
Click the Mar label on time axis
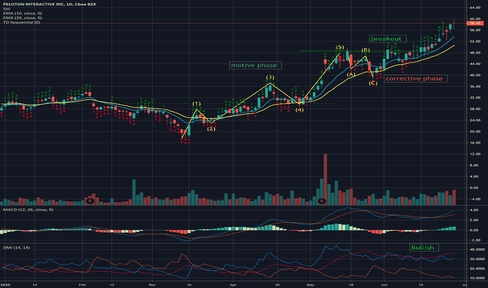pos(152,284)
